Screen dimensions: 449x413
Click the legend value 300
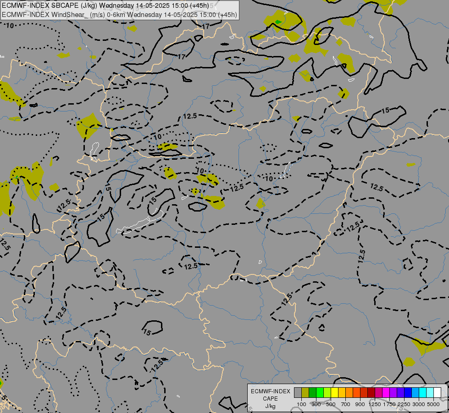pyautogui.click(x=316, y=404)
